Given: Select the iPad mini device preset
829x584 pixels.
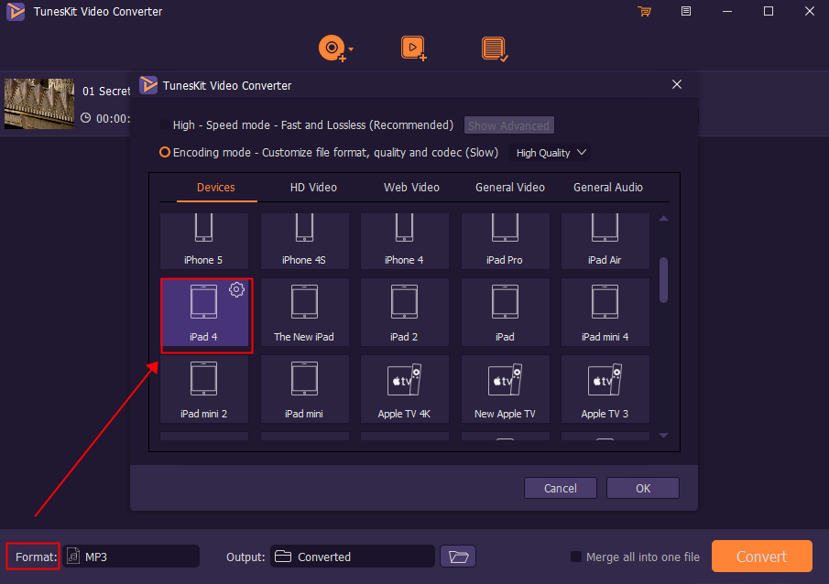Looking at the screenshot, I should point(304,390).
